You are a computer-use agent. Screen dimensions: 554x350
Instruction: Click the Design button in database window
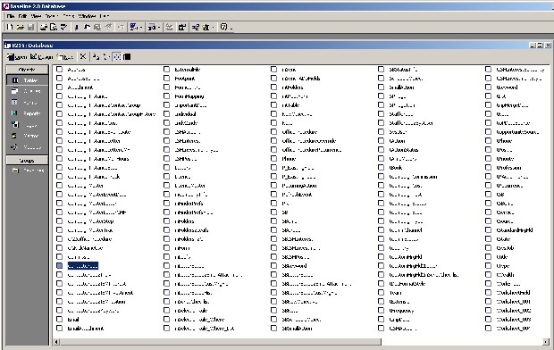pos(42,56)
